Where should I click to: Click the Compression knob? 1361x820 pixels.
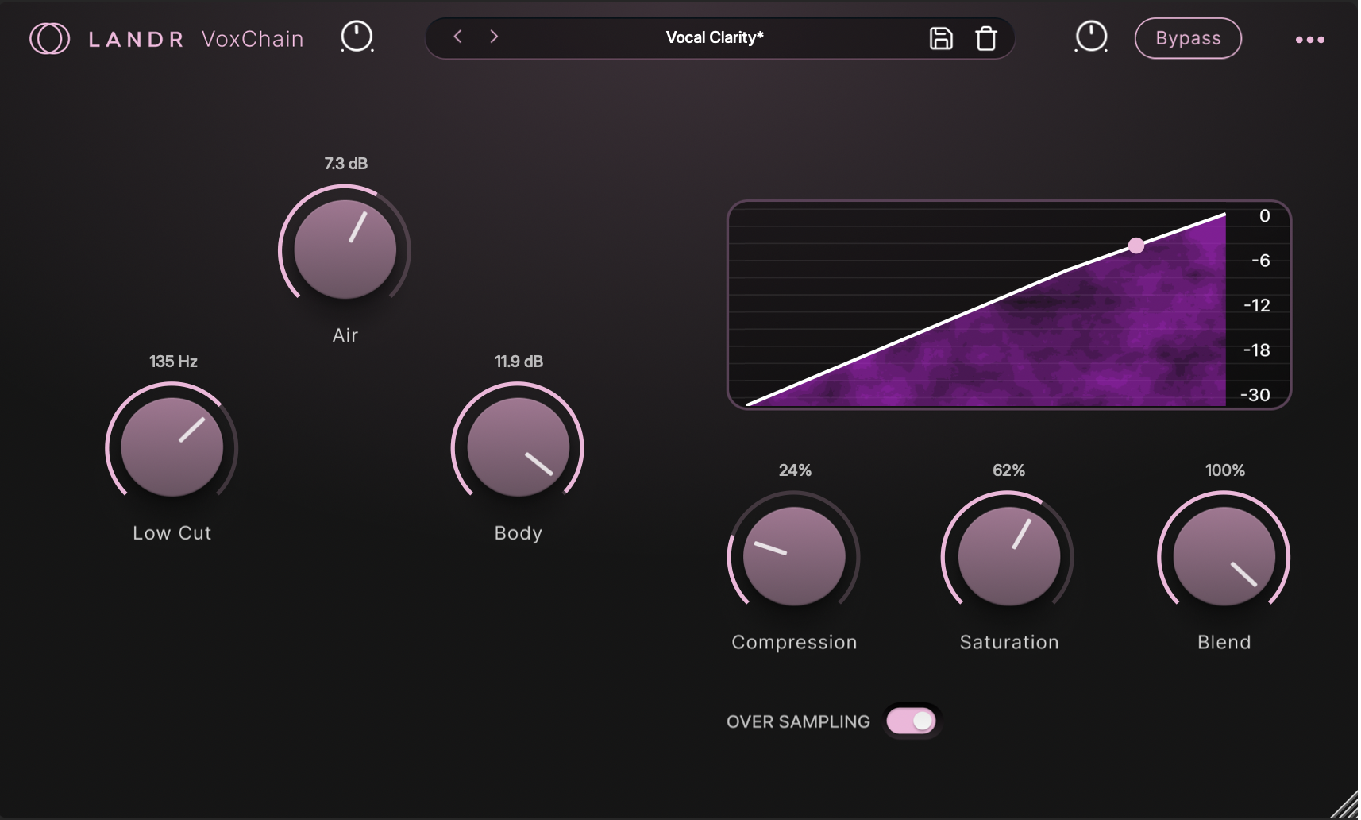tap(794, 556)
